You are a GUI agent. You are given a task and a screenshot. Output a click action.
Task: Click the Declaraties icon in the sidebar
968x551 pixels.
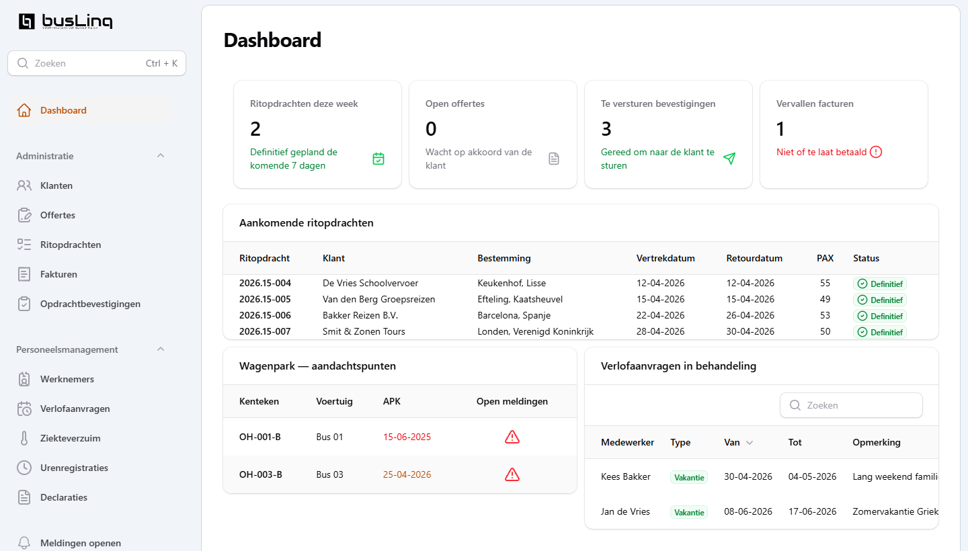(24, 497)
